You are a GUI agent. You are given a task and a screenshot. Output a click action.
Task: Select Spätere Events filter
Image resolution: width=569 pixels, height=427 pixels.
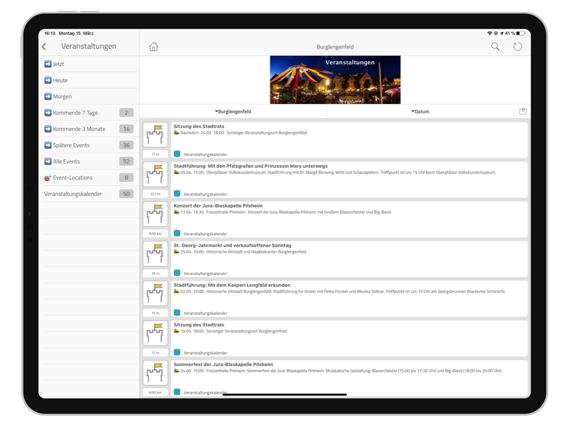(89, 145)
